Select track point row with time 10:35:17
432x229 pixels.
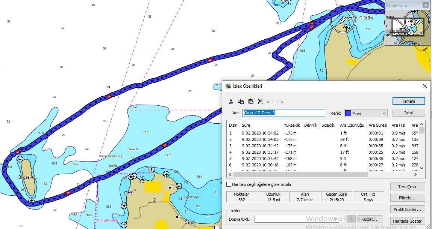tap(323, 152)
